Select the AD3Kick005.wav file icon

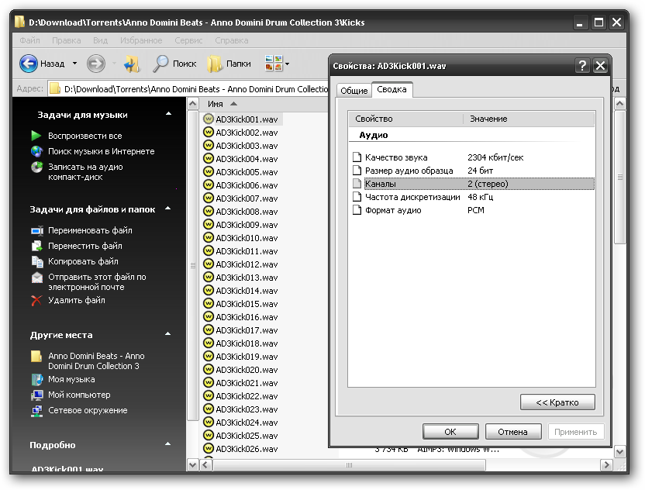[209, 172]
